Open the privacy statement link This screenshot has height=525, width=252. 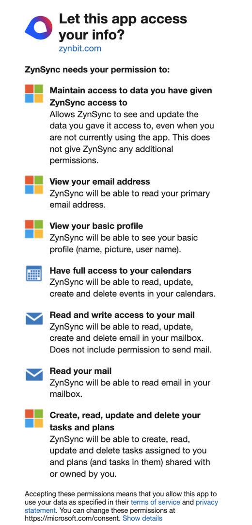tap(121, 506)
